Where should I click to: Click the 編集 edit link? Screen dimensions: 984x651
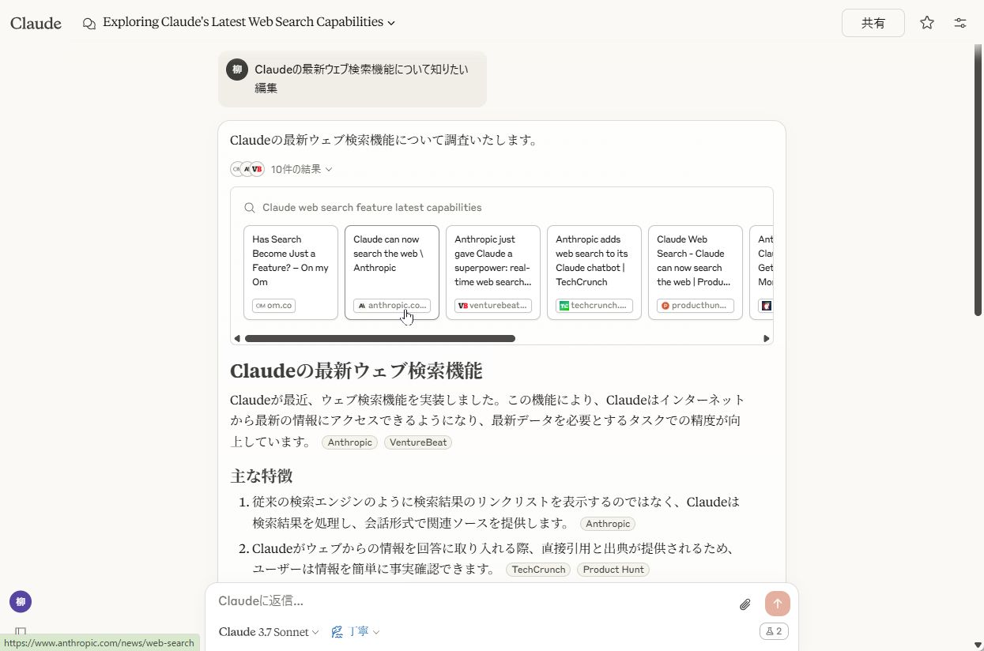point(266,88)
